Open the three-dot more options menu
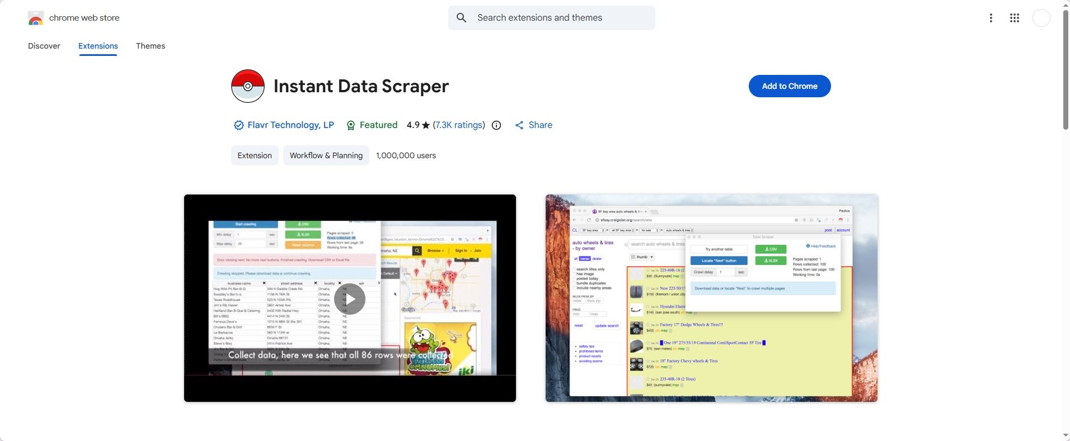1070x441 pixels. (991, 18)
